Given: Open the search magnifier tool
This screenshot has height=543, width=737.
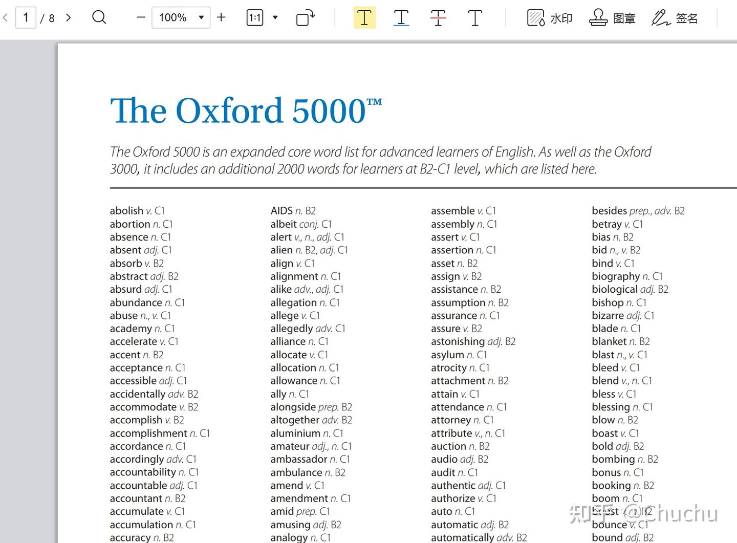Looking at the screenshot, I should [x=99, y=18].
